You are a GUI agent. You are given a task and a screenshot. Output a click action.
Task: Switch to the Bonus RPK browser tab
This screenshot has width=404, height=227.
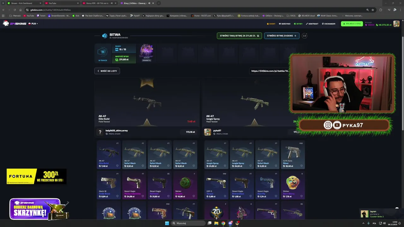coord(99,3)
